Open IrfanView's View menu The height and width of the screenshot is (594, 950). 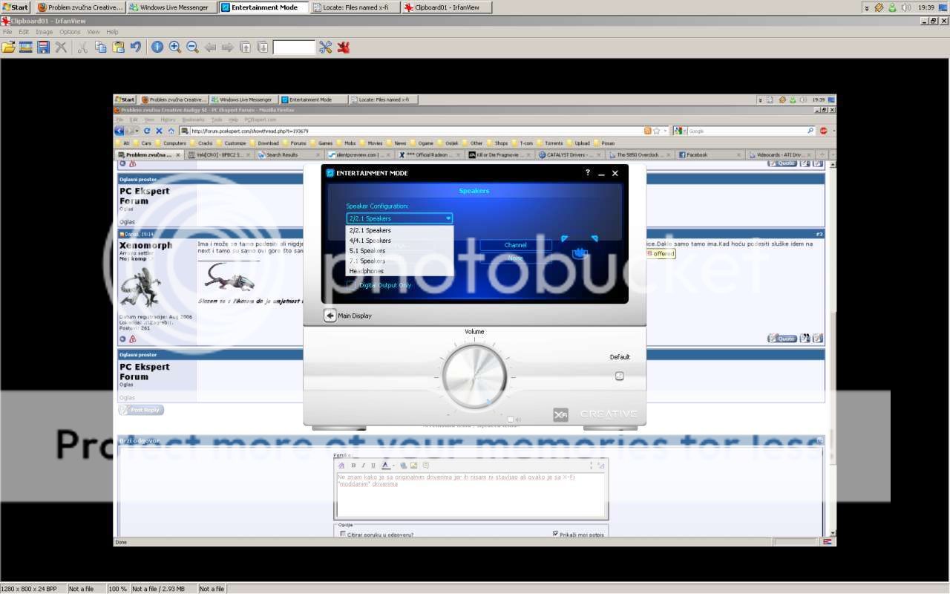tap(94, 32)
